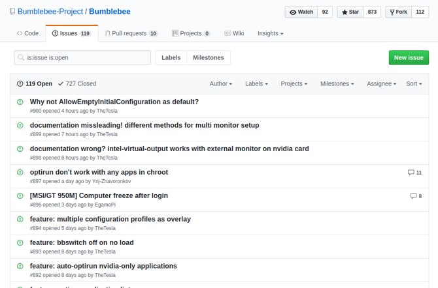Switch to the Pull requests tab
Image resolution: width=438 pixels, height=288 pixels.
[131, 33]
